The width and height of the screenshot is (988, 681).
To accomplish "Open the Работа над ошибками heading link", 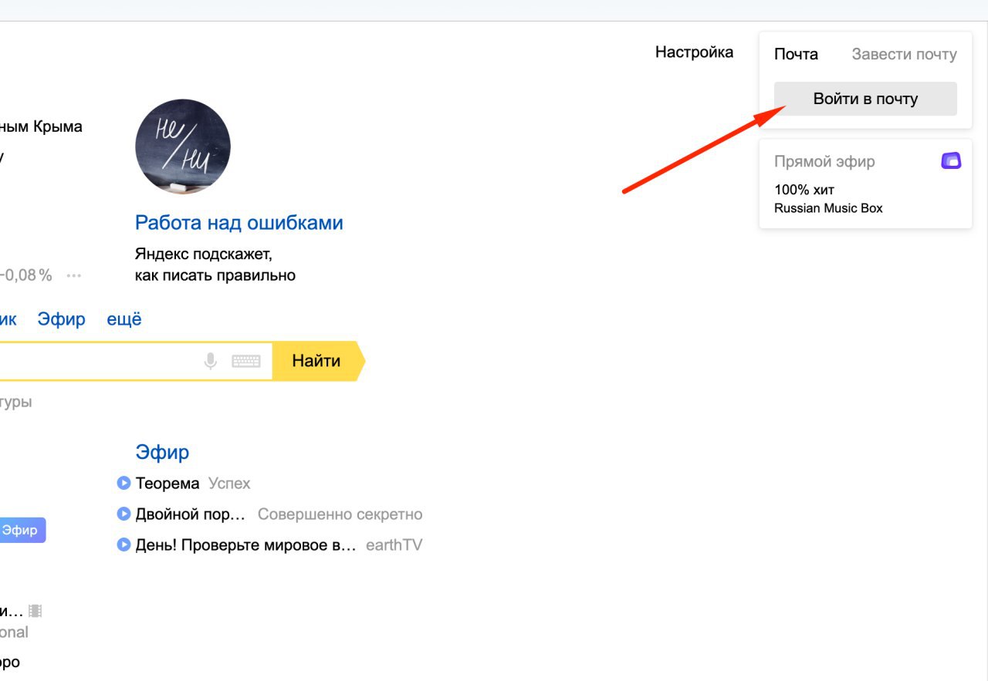I will 239,223.
